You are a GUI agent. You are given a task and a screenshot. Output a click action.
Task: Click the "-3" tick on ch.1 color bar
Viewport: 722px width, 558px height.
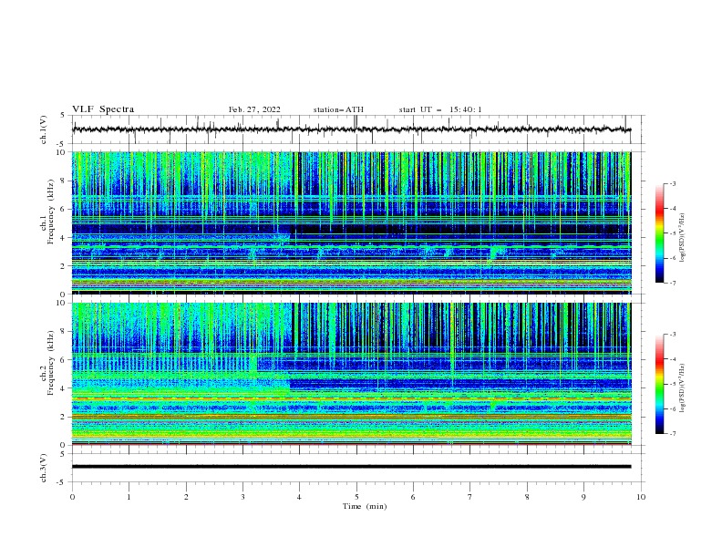[x=672, y=183]
